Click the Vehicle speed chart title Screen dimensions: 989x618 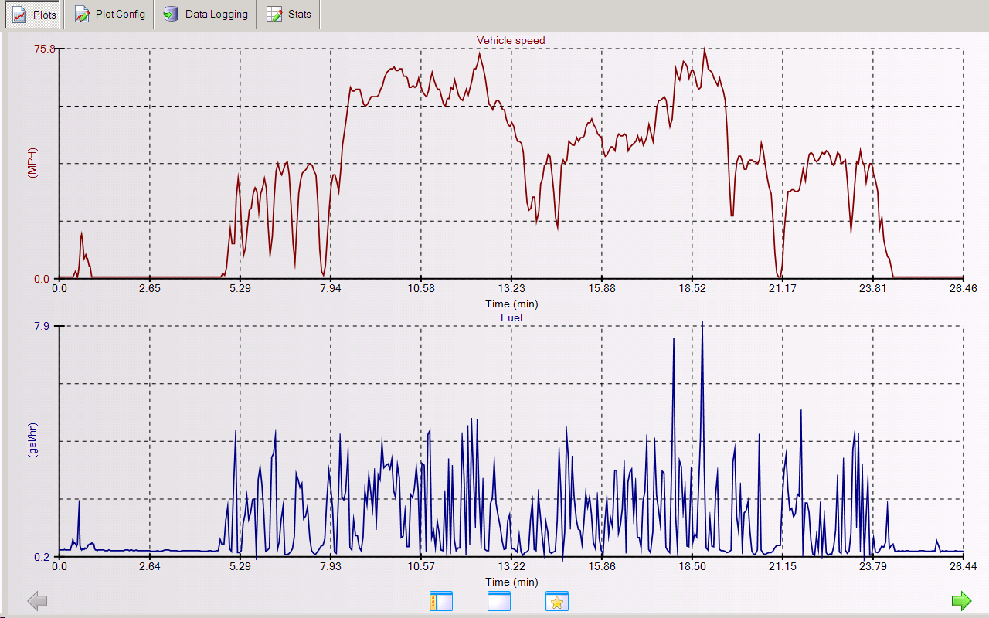click(511, 40)
